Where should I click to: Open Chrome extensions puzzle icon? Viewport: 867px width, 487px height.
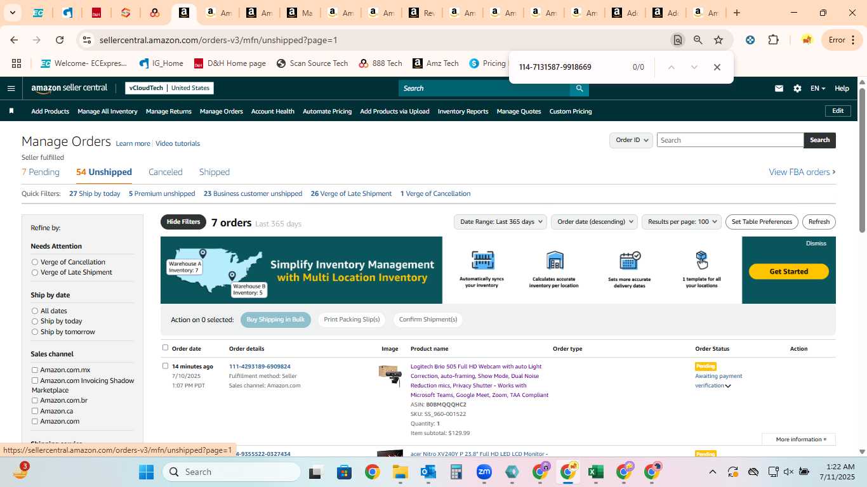pyautogui.click(x=773, y=40)
